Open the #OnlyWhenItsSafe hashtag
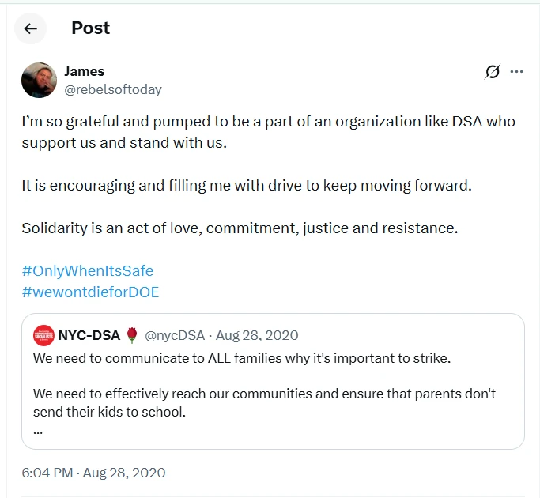This screenshot has height=498, width=540. click(x=88, y=270)
